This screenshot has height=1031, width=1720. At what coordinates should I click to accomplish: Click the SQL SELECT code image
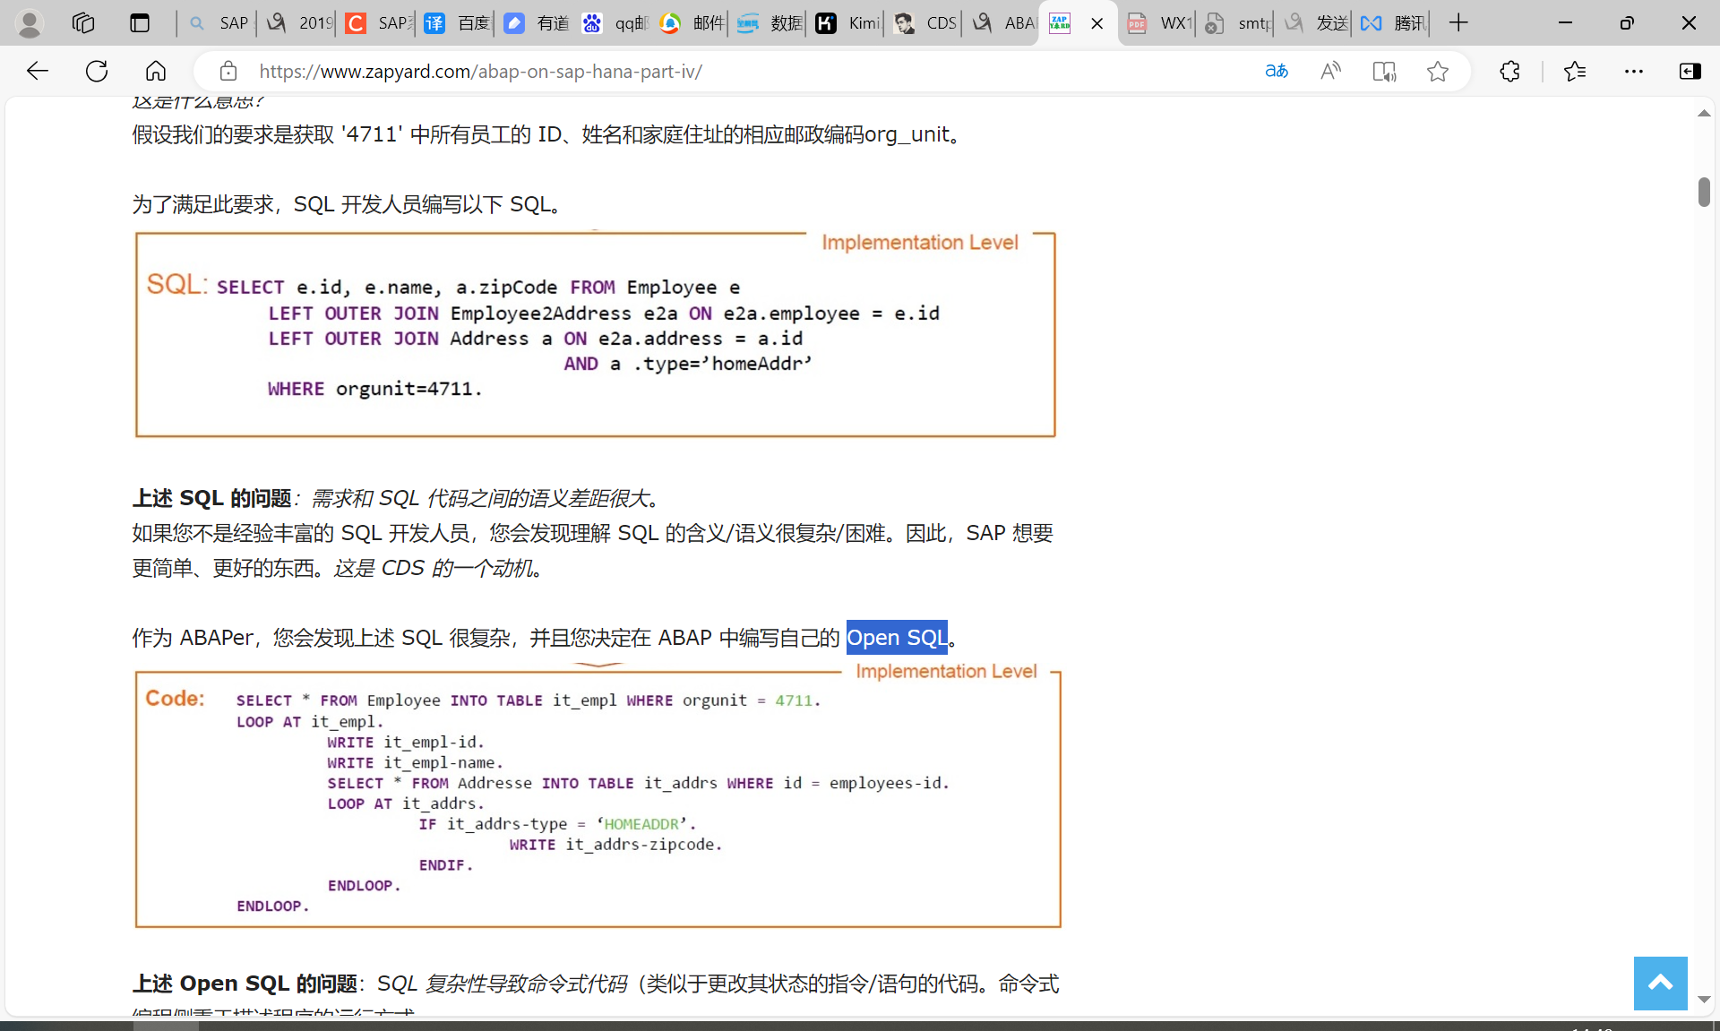pyautogui.click(x=596, y=334)
